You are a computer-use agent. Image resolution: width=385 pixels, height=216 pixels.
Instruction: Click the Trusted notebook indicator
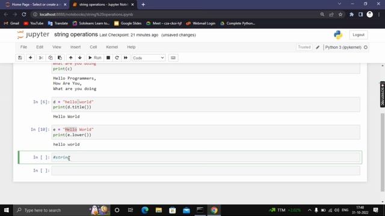pos(304,47)
